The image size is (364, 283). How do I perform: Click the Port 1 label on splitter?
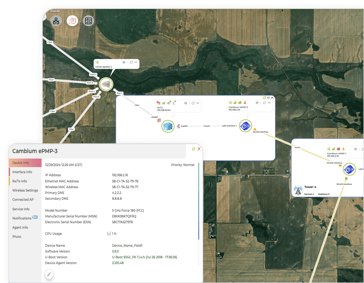point(119,93)
